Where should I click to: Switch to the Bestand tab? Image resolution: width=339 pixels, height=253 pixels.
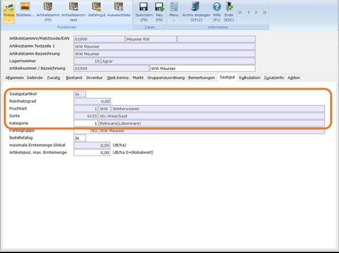tap(74, 78)
